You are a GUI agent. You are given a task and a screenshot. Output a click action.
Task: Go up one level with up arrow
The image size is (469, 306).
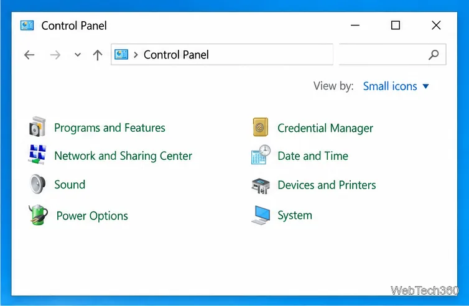[x=98, y=55]
